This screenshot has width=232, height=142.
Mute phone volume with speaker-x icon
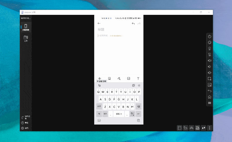209,73
